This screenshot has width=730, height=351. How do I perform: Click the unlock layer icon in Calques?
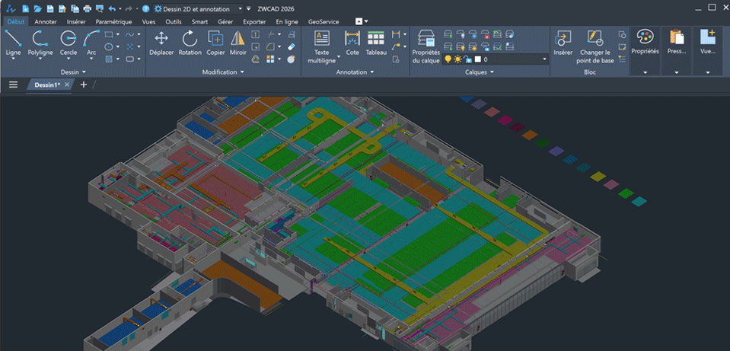[x=485, y=46]
